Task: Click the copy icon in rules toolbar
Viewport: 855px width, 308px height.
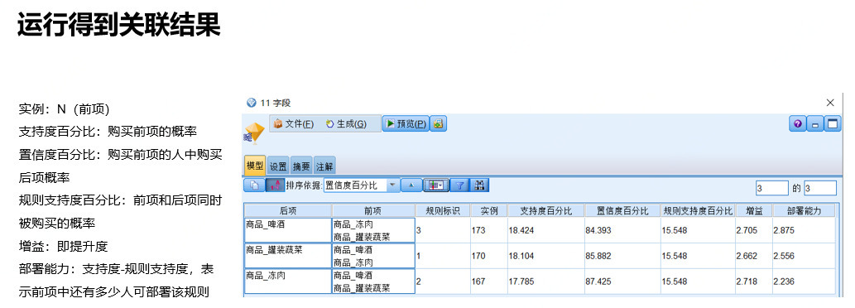Action: [253, 185]
